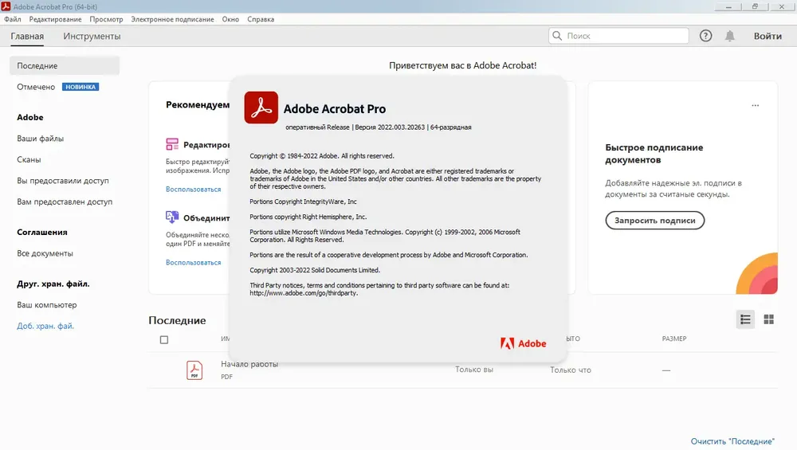Click the notifications bell icon
The image size is (797, 450).
point(729,36)
